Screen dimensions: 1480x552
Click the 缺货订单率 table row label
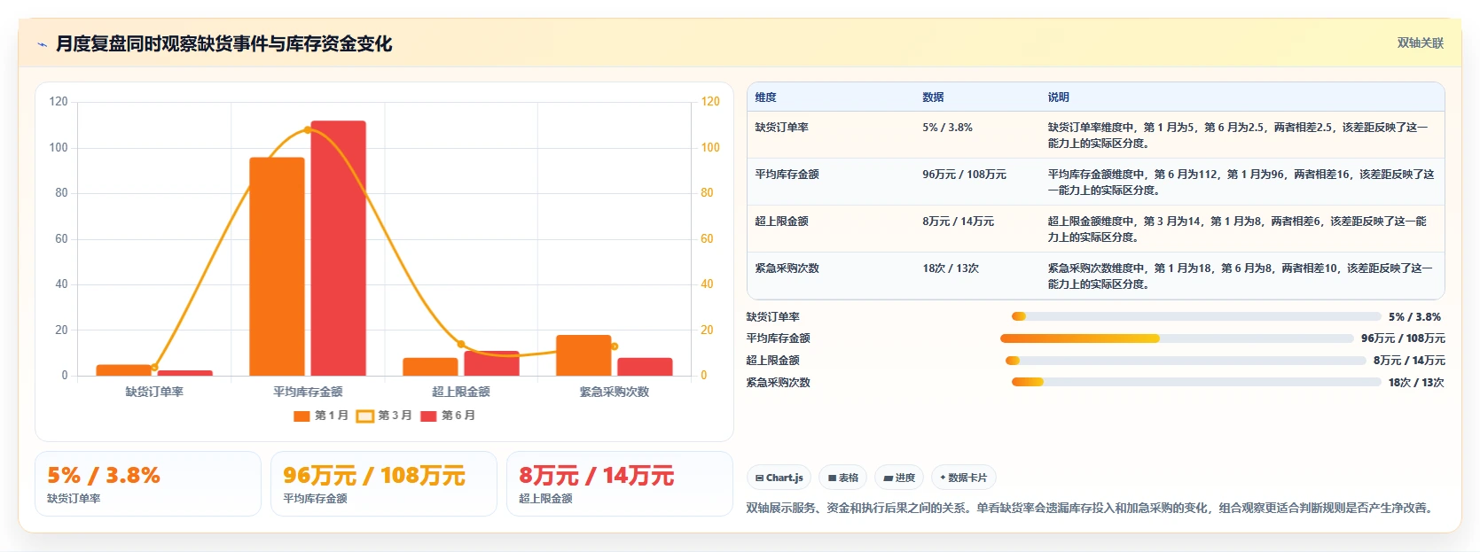(781, 128)
